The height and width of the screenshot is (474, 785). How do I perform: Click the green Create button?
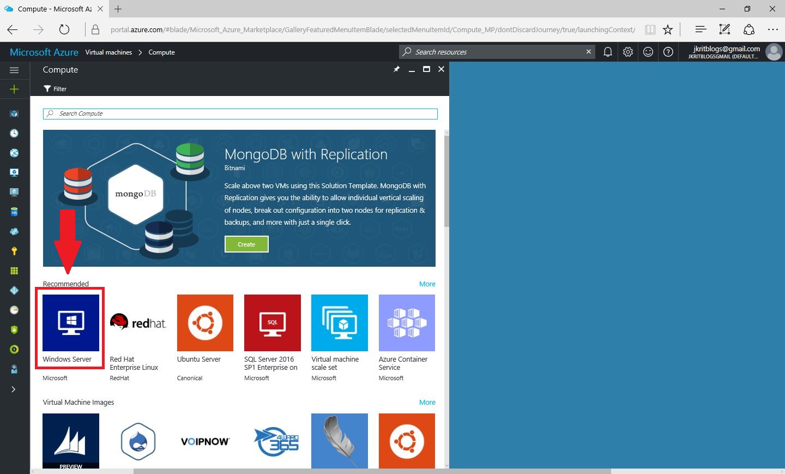point(246,244)
